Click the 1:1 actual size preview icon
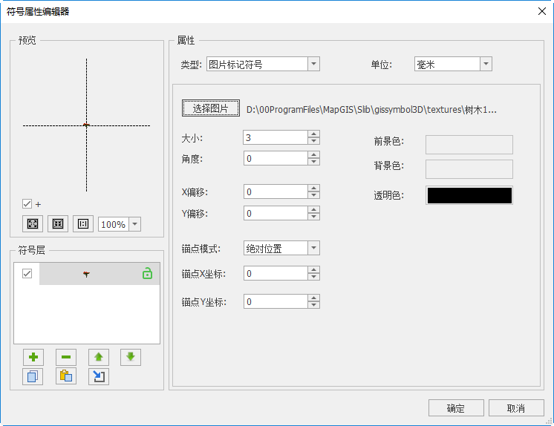The image size is (554, 426). [83, 224]
